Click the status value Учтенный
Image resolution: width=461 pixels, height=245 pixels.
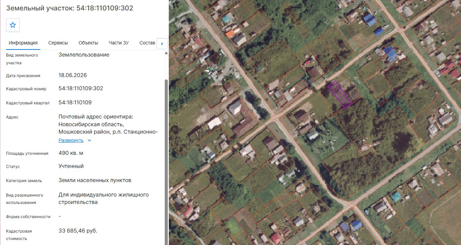pos(71,166)
